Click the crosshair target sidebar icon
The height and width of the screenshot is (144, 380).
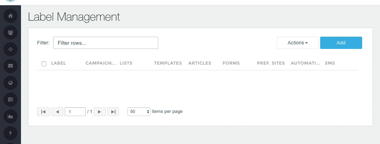click(10, 49)
